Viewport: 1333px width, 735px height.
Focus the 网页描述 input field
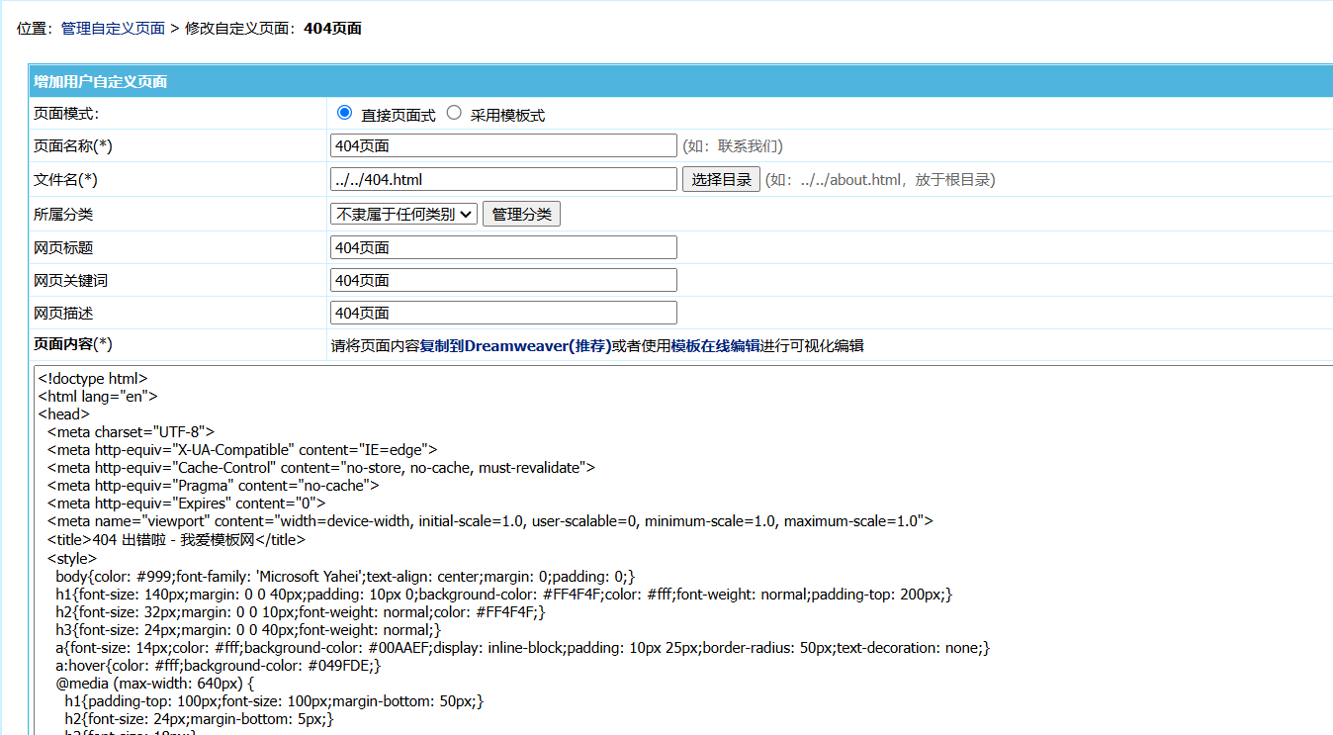[x=503, y=313]
